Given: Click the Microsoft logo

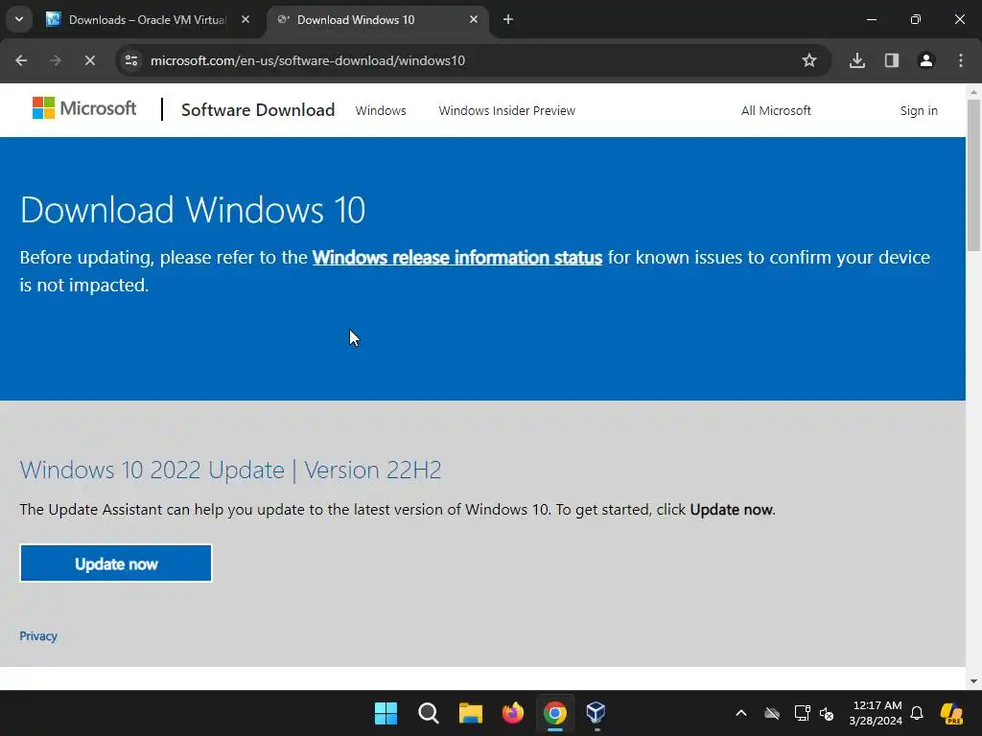Looking at the screenshot, I should click(84, 108).
